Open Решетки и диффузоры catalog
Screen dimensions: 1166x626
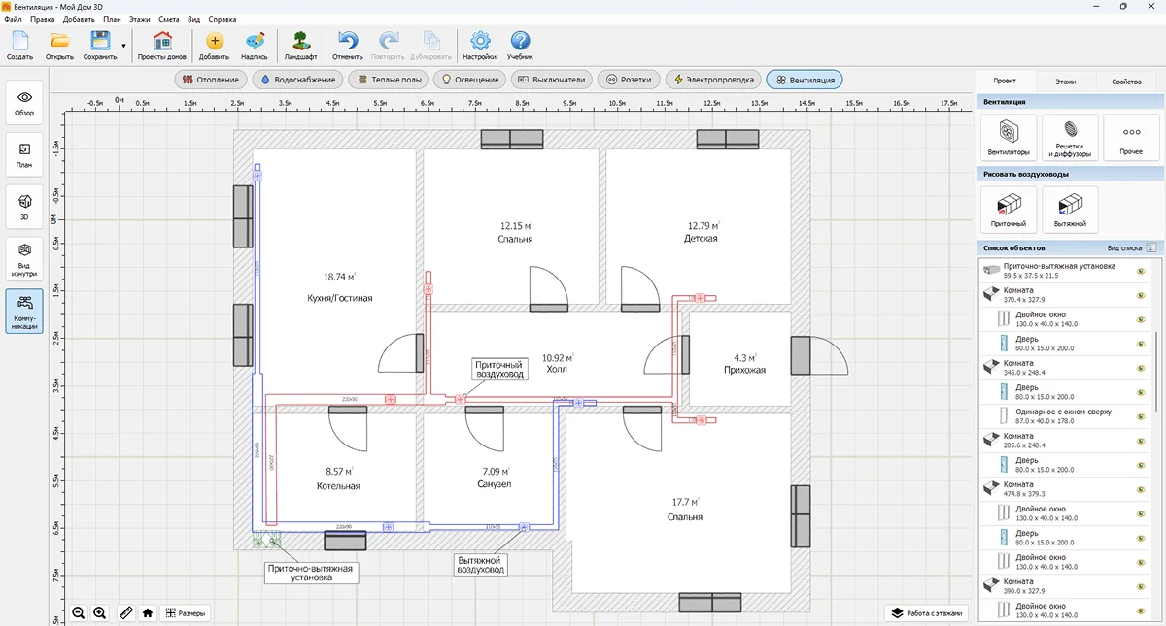click(x=1070, y=137)
